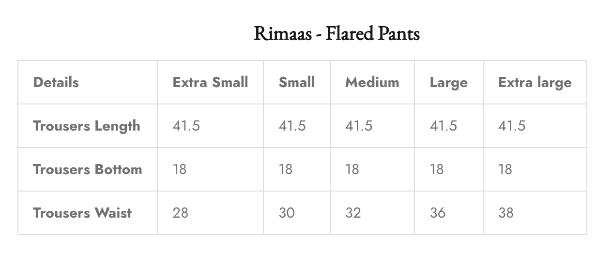Select the Large column header
The height and width of the screenshot is (266, 612).
pos(448,82)
